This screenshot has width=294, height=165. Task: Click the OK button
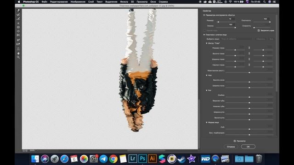(248, 147)
